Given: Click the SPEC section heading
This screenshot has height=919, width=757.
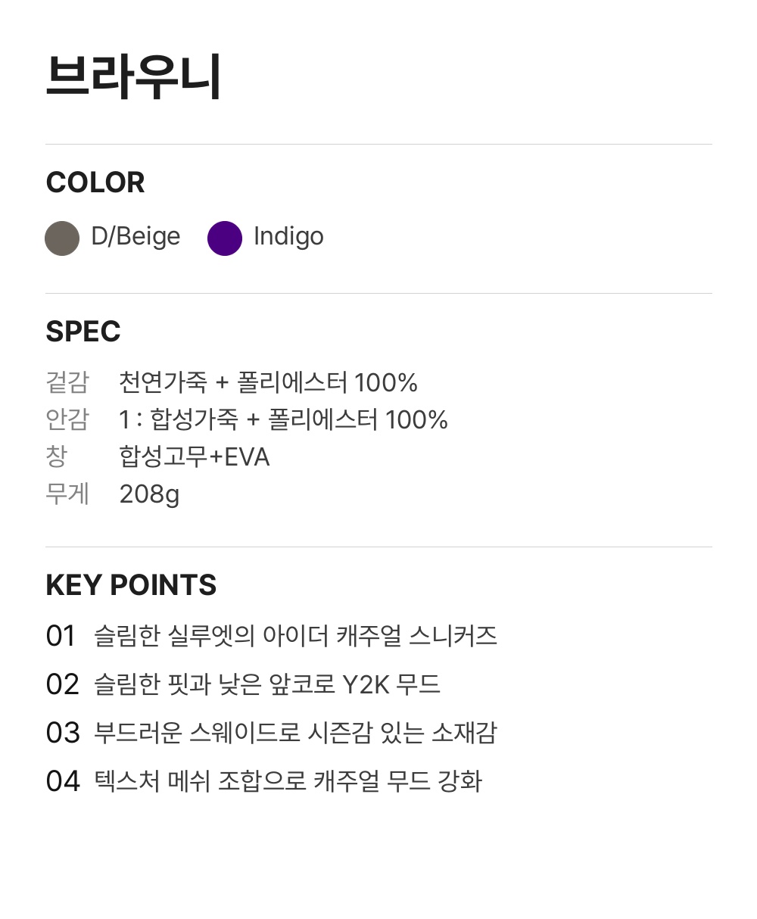Looking at the screenshot, I should [83, 332].
